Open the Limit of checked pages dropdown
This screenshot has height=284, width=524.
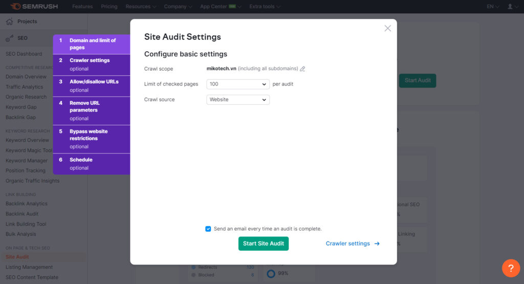[238, 84]
